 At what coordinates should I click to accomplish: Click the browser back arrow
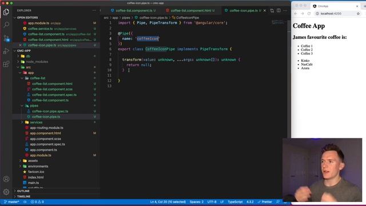(x=296, y=14)
